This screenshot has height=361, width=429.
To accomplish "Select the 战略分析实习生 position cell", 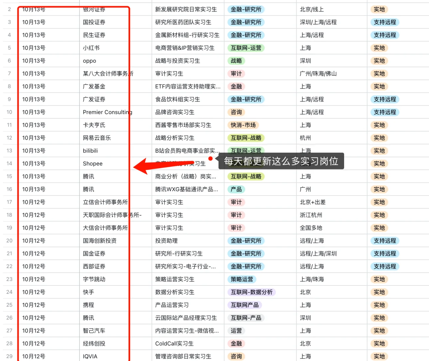I will click(188, 138).
